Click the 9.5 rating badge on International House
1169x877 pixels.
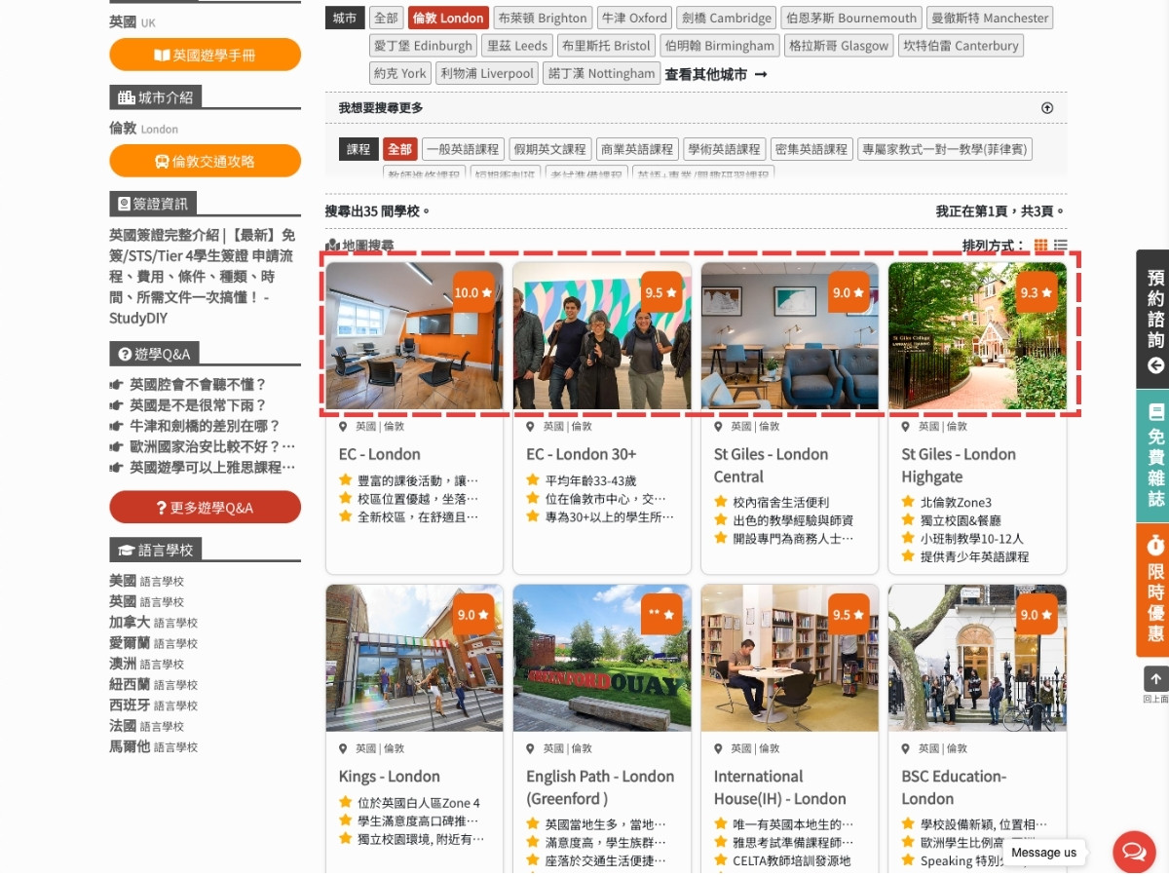click(x=848, y=615)
